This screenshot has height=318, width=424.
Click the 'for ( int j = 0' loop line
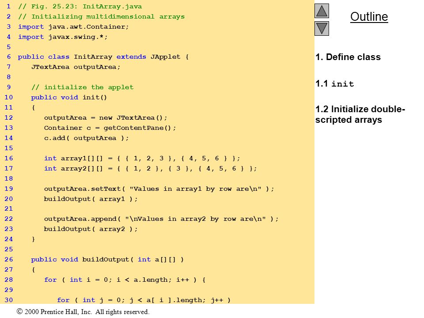tap(144, 300)
